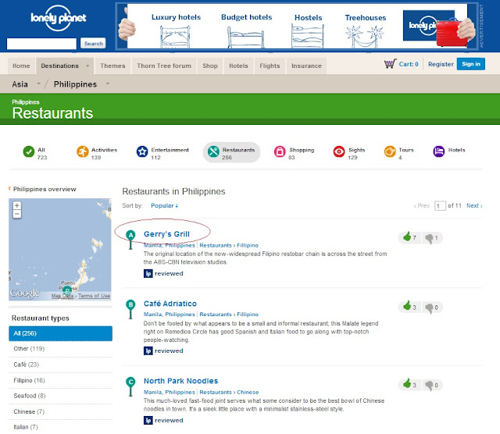
Task: Select the Activities category icon
Action: point(83,151)
